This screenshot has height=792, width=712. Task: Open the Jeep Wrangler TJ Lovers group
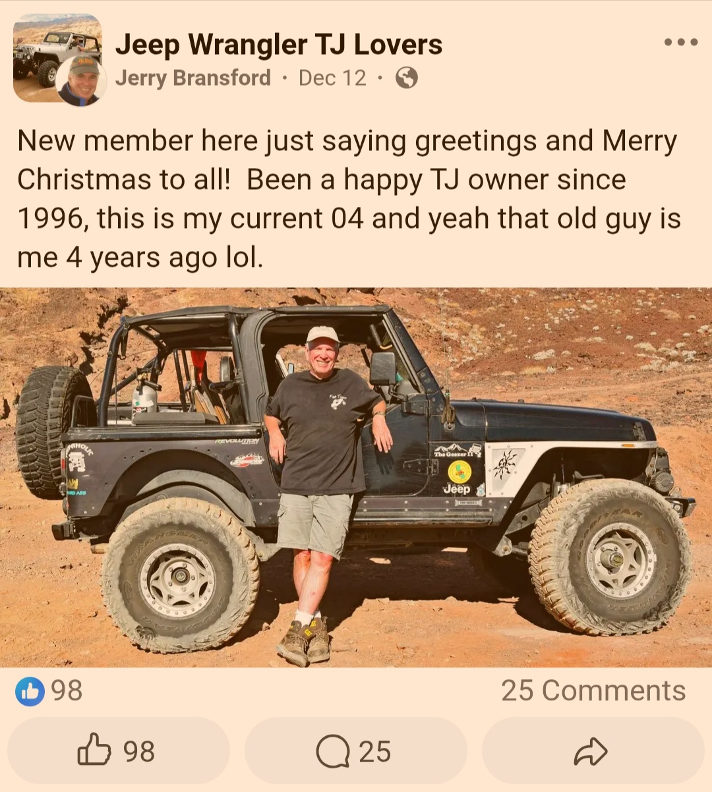(x=279, y=45)
